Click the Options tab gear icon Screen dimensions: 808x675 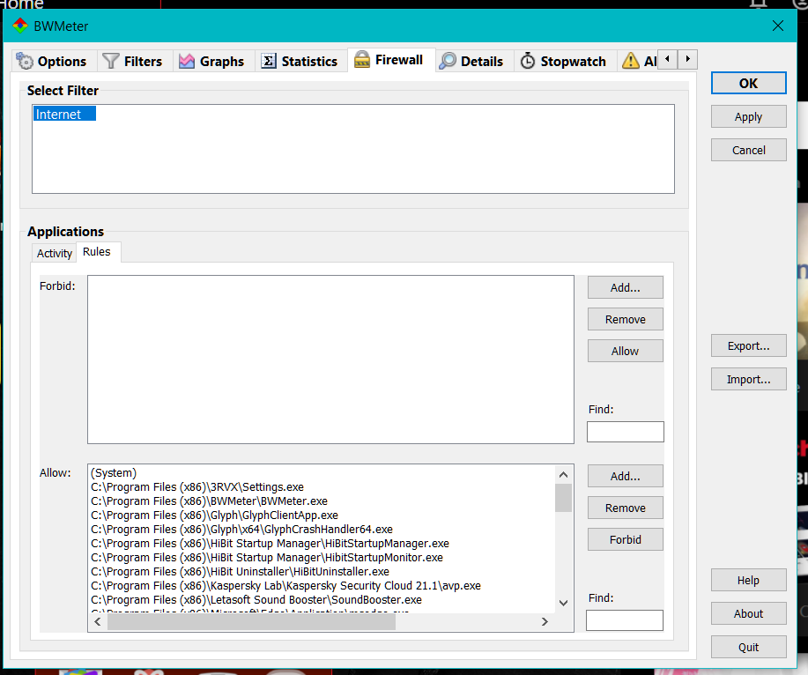coord(24,61)
